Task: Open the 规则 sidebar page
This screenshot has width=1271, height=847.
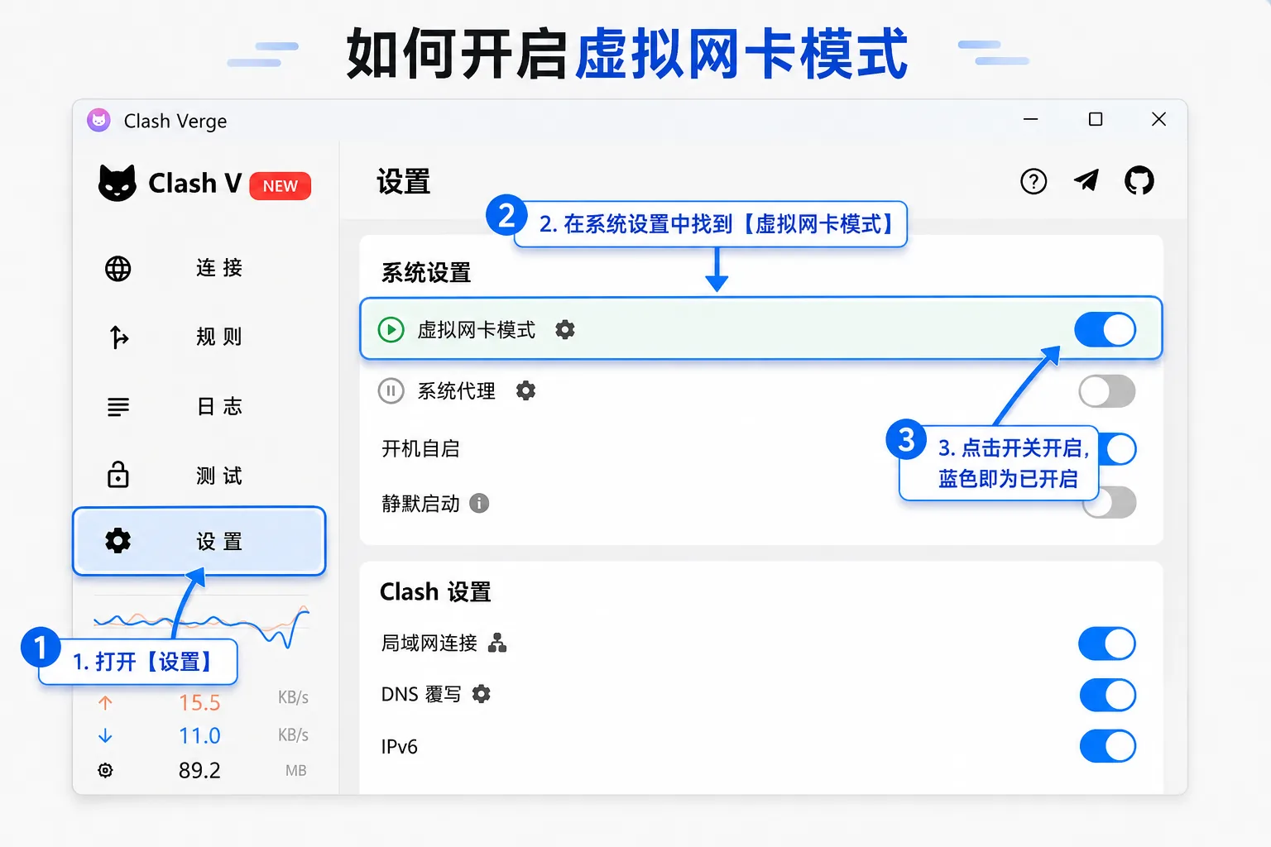Action: tap(199, 337)
